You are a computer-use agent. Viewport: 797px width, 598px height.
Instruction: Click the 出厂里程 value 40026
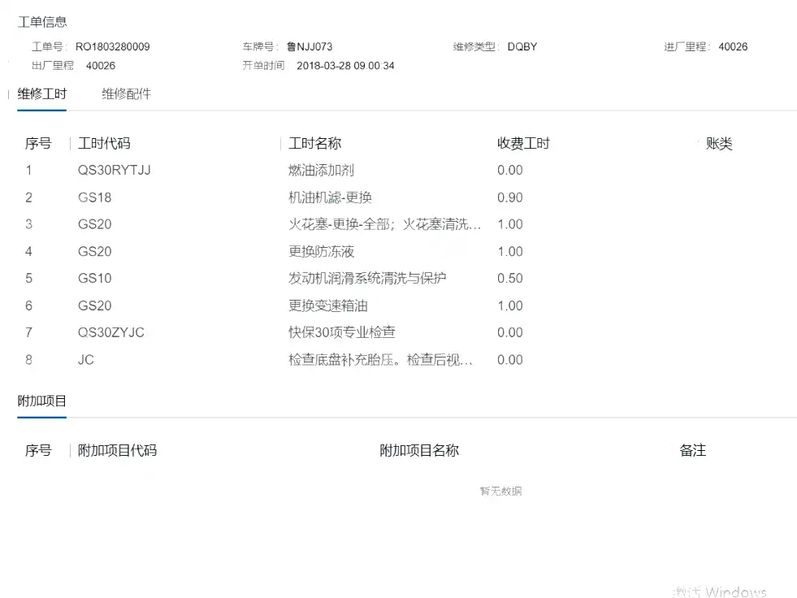[x=101, y=66]
